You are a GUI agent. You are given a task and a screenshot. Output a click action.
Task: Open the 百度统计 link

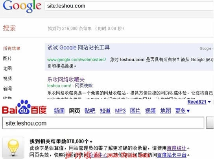tap(177, 148)
